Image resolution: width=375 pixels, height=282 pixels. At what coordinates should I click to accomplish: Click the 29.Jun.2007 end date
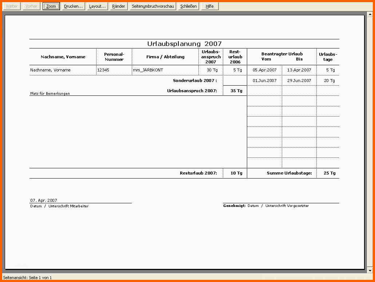point(299,81)
